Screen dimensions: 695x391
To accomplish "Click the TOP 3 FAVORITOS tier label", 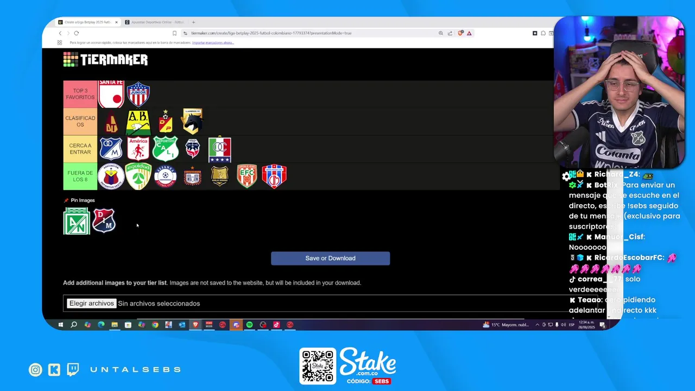I will pyautogui.click(x=80, y=94).
